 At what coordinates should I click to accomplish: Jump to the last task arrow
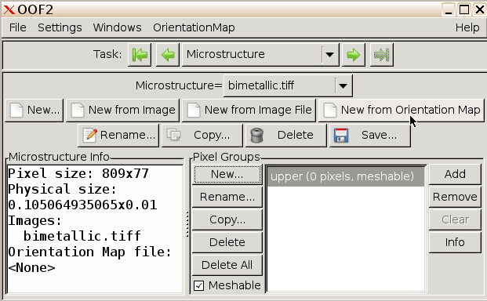coord(381,55)
